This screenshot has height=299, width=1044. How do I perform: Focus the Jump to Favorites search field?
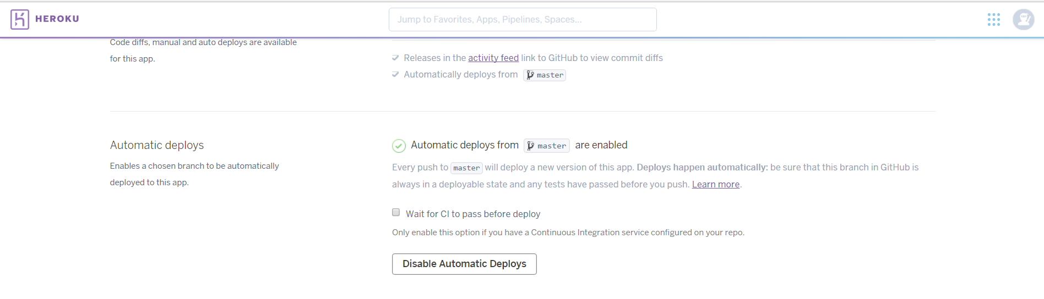523,19
